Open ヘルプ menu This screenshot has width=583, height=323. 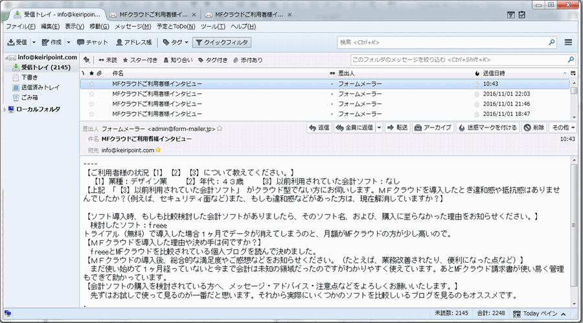pyautogui.click(x=243, y=27)
